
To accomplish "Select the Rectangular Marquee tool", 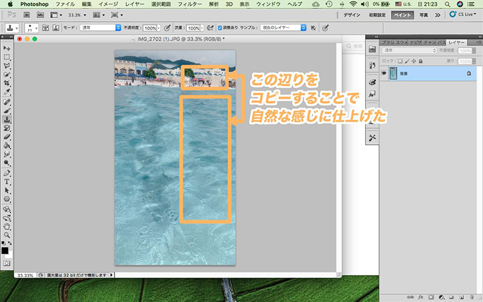I will pos(7,57).
